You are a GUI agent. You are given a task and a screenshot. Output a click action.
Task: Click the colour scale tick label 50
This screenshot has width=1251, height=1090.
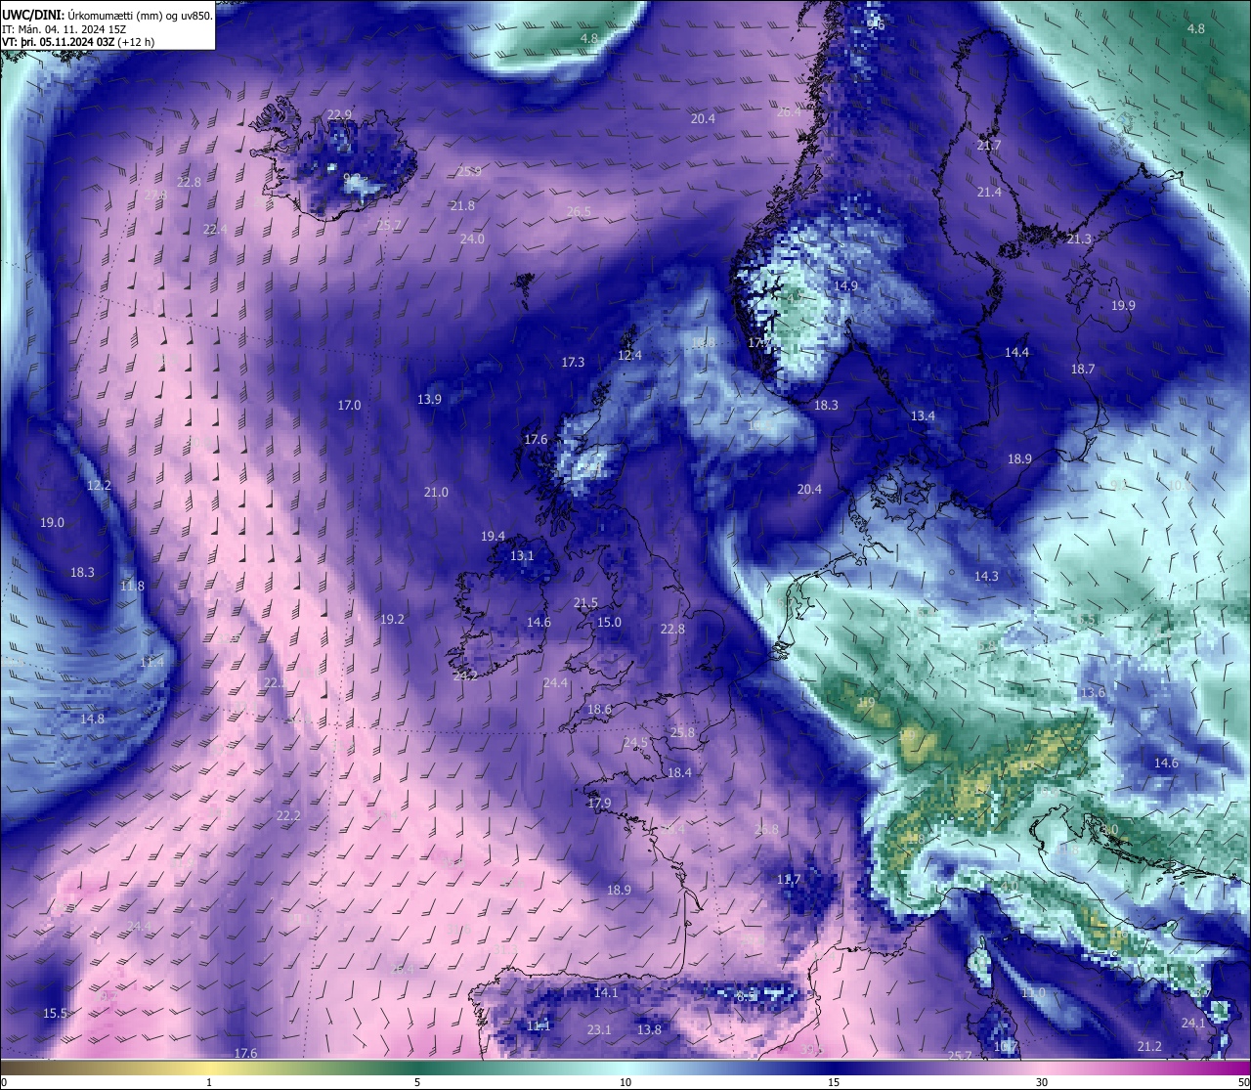[x=1243, y=1082]
